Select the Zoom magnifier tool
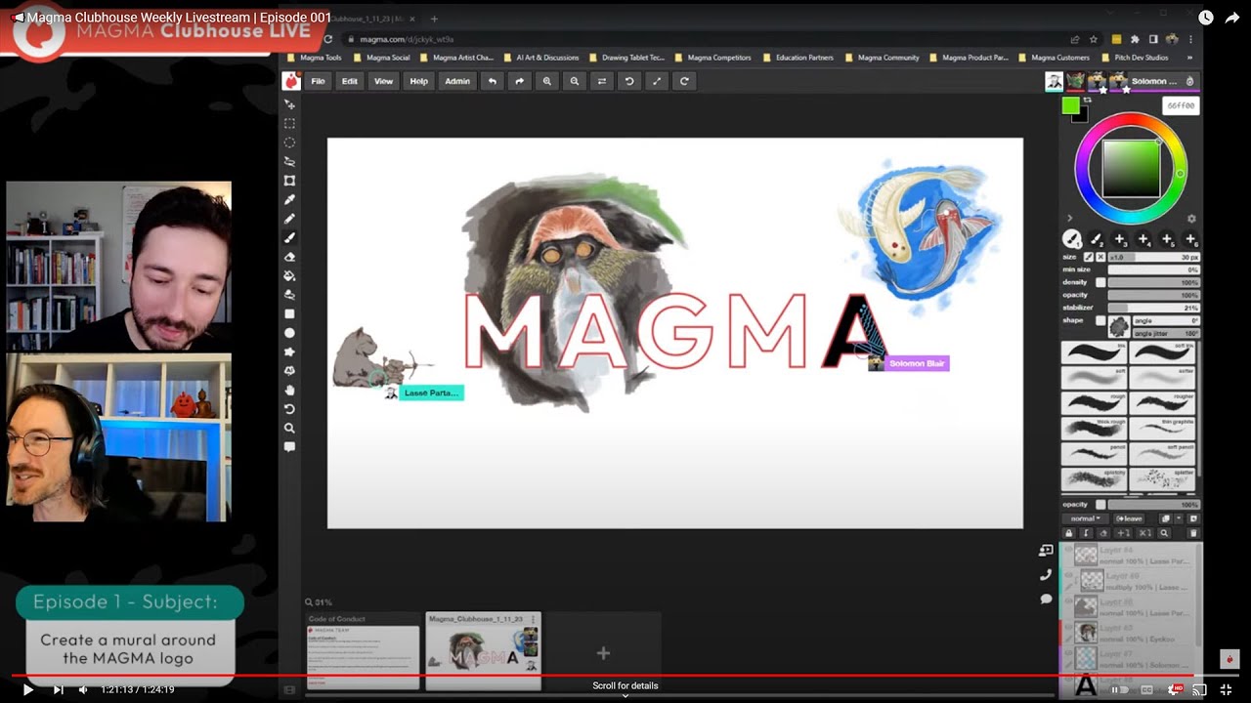Viewport: 1251px width, 703px height. (x=289, y=428)
